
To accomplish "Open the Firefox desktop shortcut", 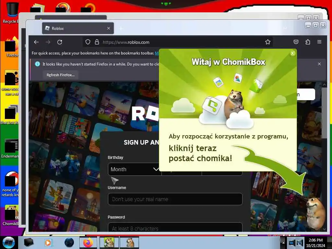I will coord(12,47).
